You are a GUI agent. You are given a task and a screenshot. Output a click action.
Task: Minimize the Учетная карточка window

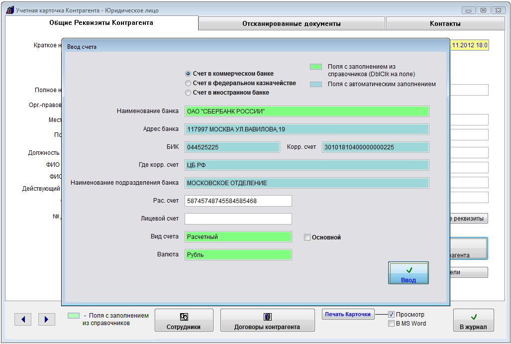click(468, 10)
